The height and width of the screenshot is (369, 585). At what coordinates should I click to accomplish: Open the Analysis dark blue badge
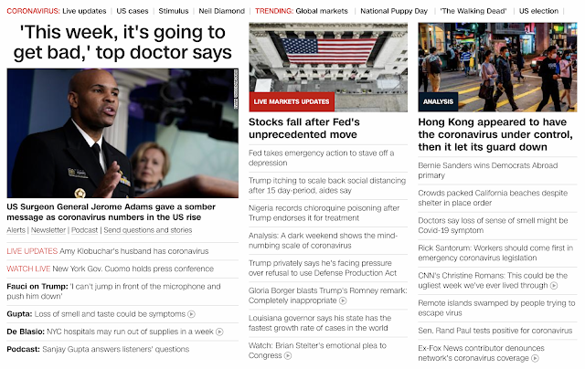438,101
